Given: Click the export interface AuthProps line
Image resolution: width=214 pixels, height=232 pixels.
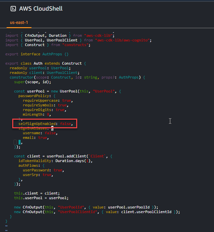Looking at the screenshot, I should coord(37,54).
